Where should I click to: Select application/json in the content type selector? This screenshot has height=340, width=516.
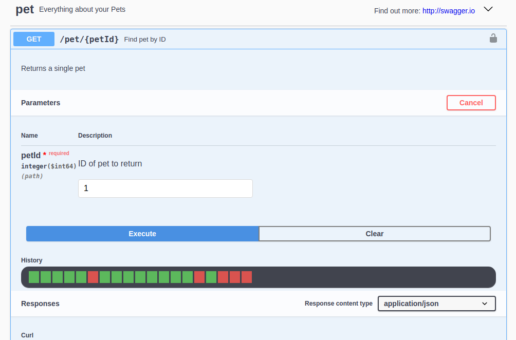tap(436, 304)
